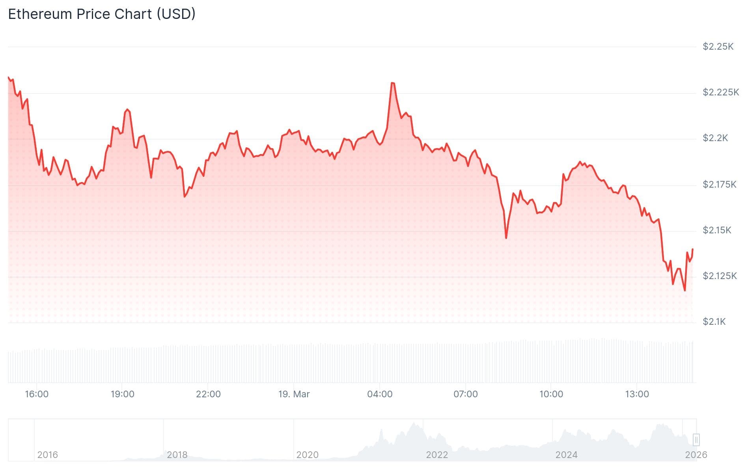Click the $2.175K price axis label
746x473 pixels.
(719, 184)
